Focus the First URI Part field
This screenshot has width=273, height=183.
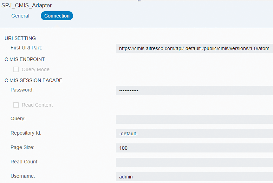(x=194, y=48)
